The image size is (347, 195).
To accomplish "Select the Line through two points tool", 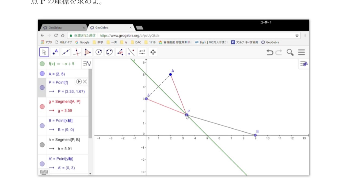I will [66, 52].
